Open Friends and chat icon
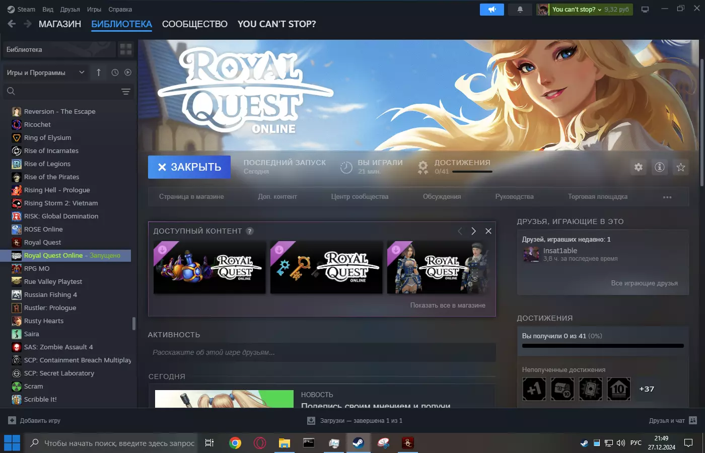This screenshot has width=705, height=453. click(x=693, y=420)
